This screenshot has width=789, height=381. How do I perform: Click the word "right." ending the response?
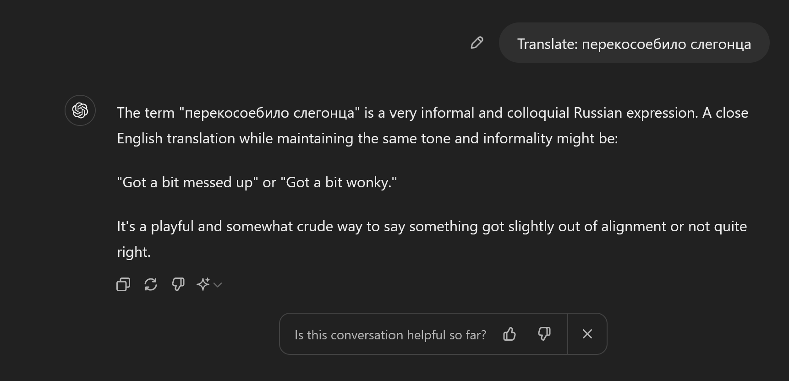pyautogui.click(x=134, y=252)
